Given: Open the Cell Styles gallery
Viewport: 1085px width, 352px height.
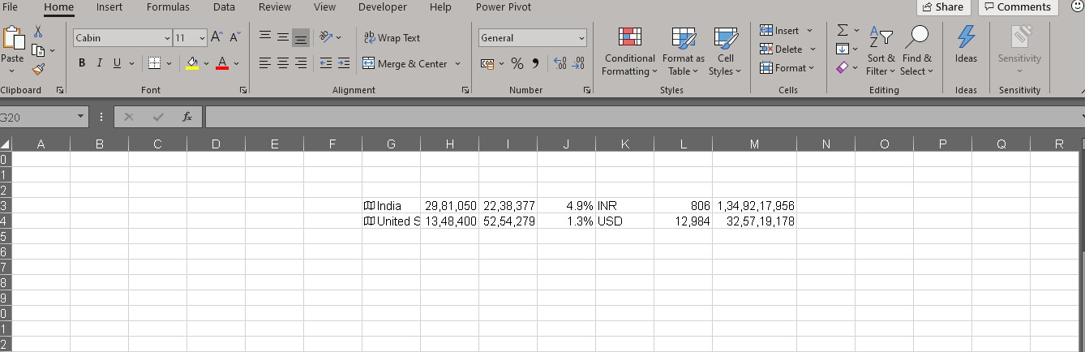Looking at the screenshot, I should 725,51.
